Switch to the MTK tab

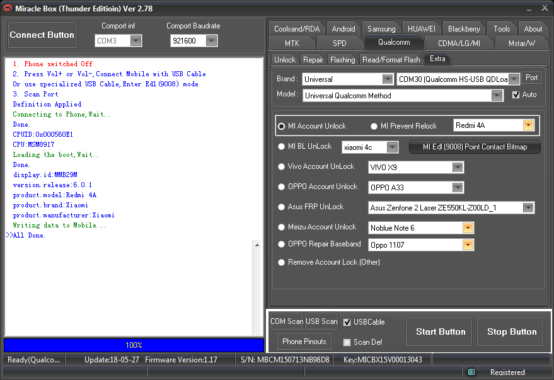pyautogui.click(x=292, y=43)
